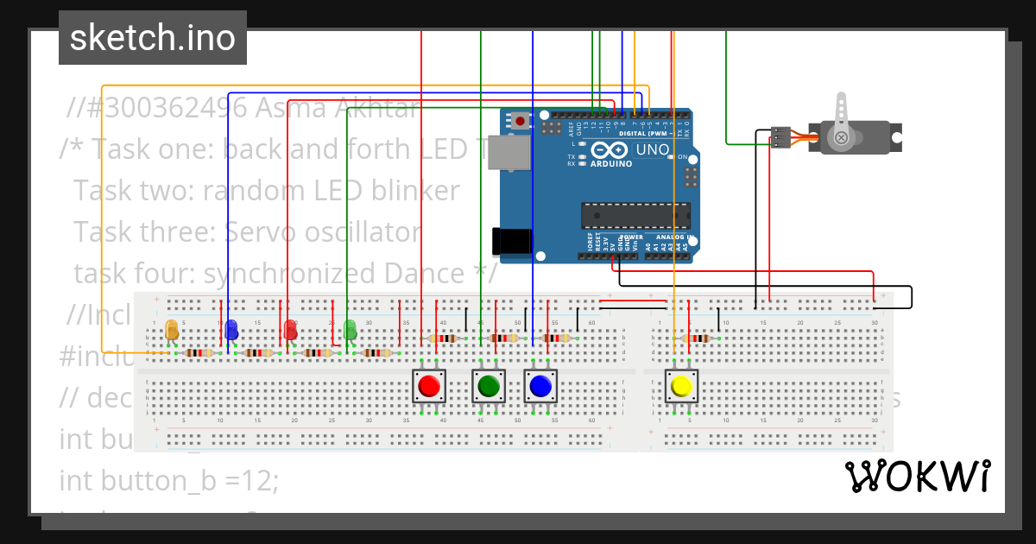Click the code line 'int button_b =12;'

[169, 480]
